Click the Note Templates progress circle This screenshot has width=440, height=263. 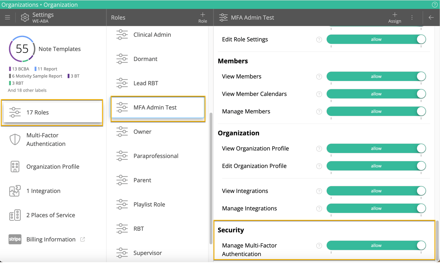coord(22,49)
